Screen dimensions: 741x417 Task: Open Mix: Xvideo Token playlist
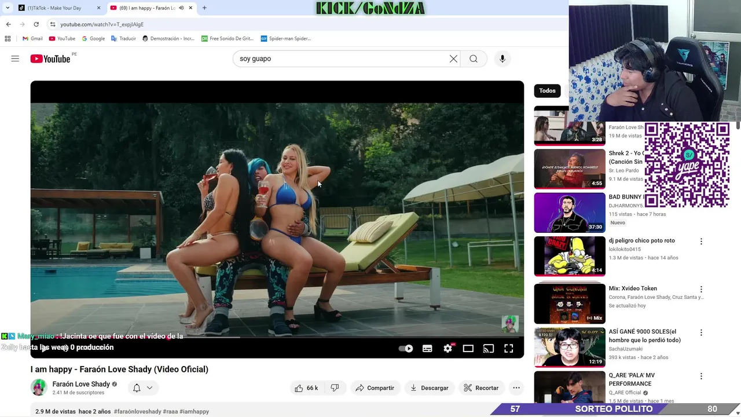click(570, 303)
